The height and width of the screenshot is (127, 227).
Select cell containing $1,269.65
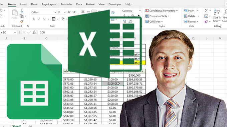pyautogui.click(x=90, y=79)
